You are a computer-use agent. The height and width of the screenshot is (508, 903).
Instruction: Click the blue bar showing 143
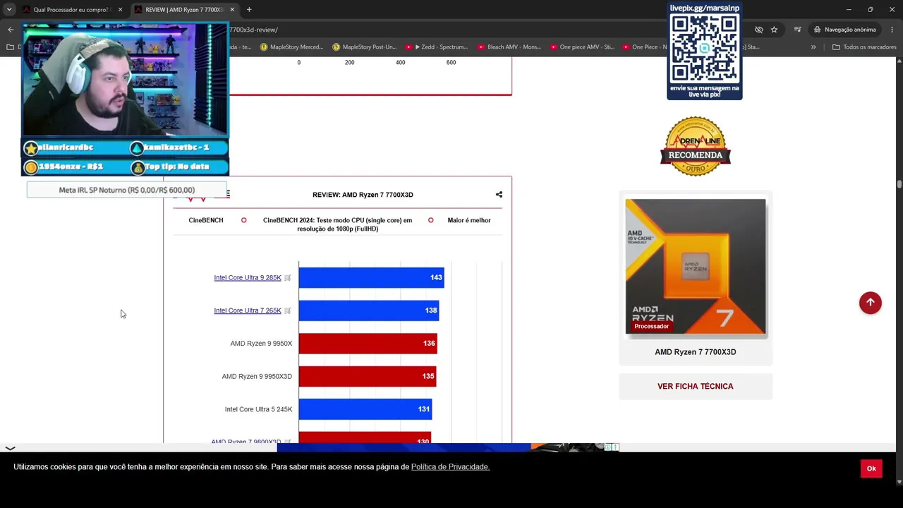click(x=371, y=277)
